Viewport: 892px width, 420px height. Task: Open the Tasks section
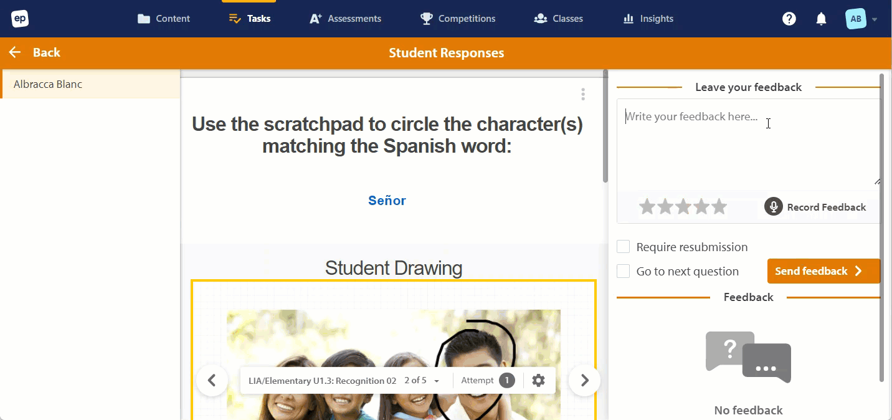click(x=249, y=19)
